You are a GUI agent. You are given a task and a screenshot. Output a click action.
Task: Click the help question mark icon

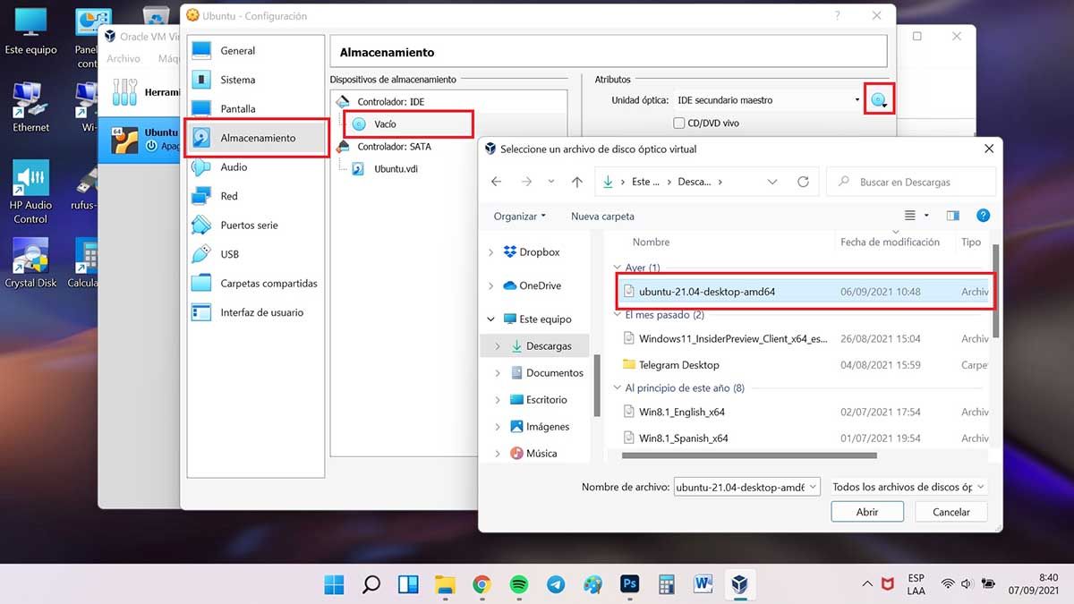(983, 216)
